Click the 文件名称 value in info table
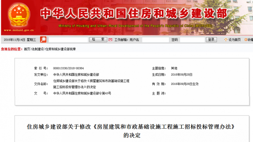The image size is (253, 142). (91, 84)
